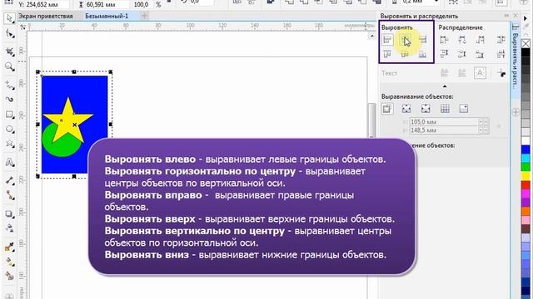Select the Connector tool
This screenshot has height=299, width=533.
9,196
